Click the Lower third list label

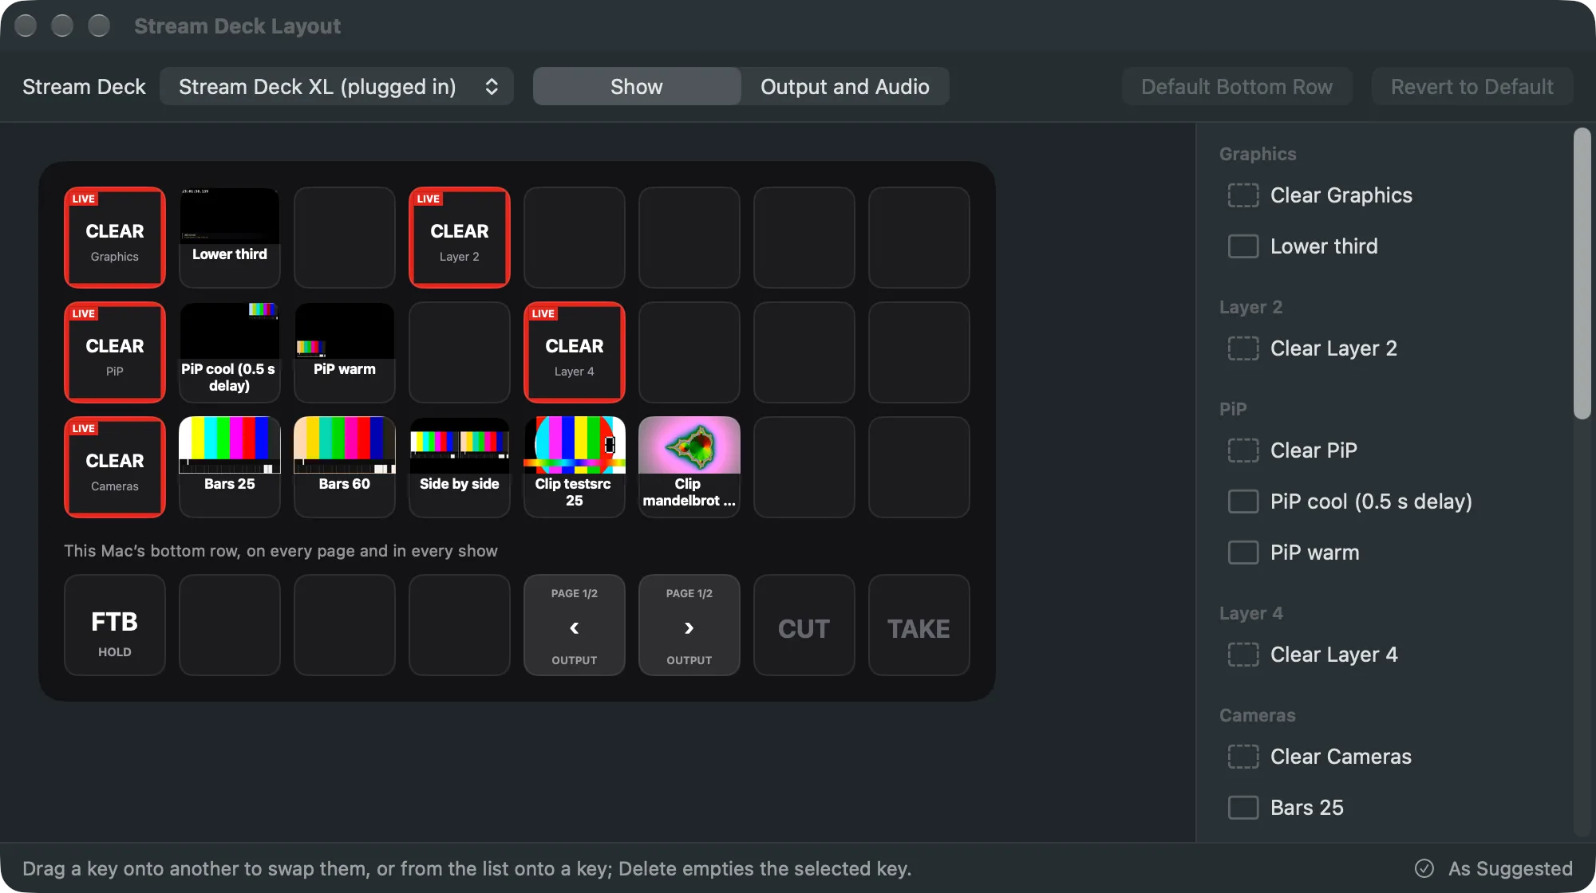[1324, 246]
